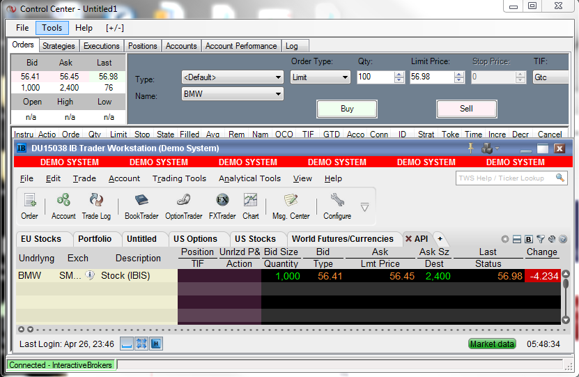The height and width of the screenshot is (377, 579).
Task: Open the Trade Log toolbar icon
Action: 96,206
